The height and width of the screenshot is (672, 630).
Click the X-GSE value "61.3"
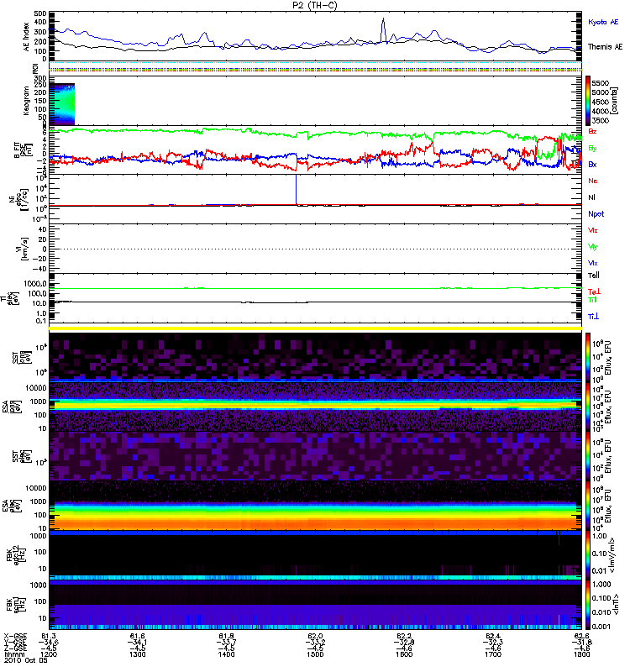point(49,636)
